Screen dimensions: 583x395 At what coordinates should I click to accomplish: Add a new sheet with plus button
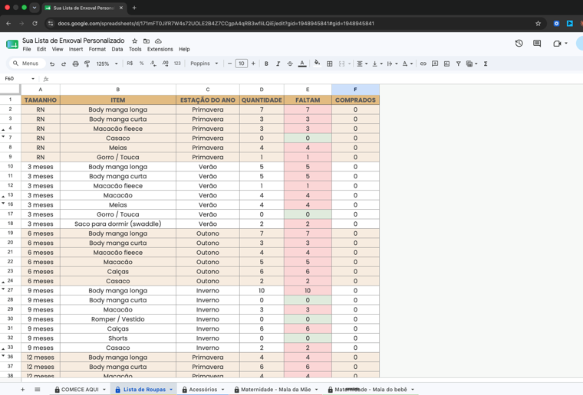(23, 390)
